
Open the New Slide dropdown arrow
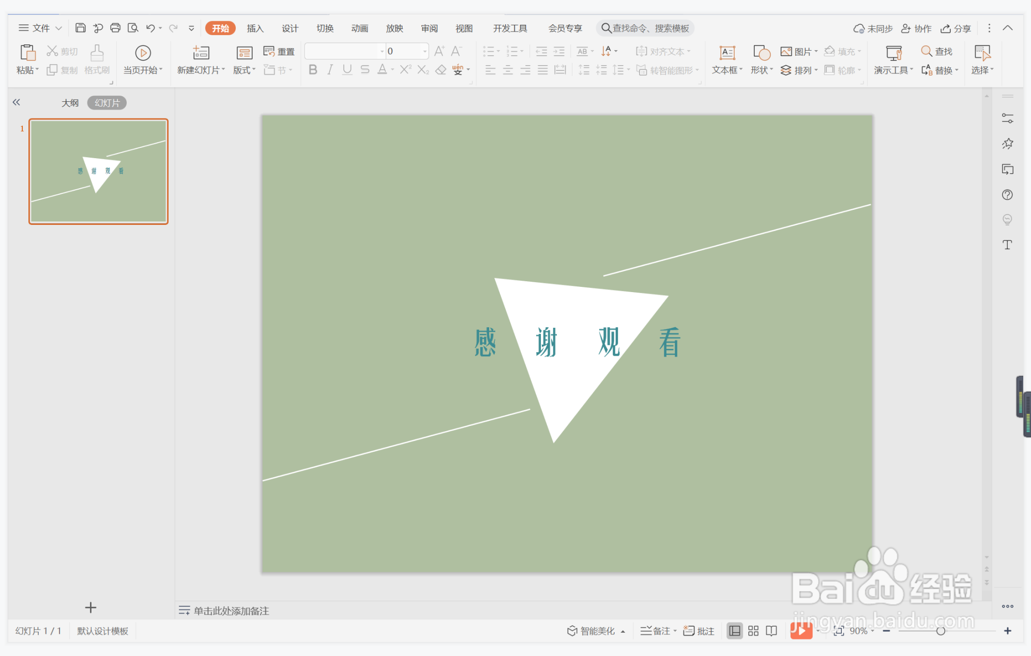click(x=223, y=70)
